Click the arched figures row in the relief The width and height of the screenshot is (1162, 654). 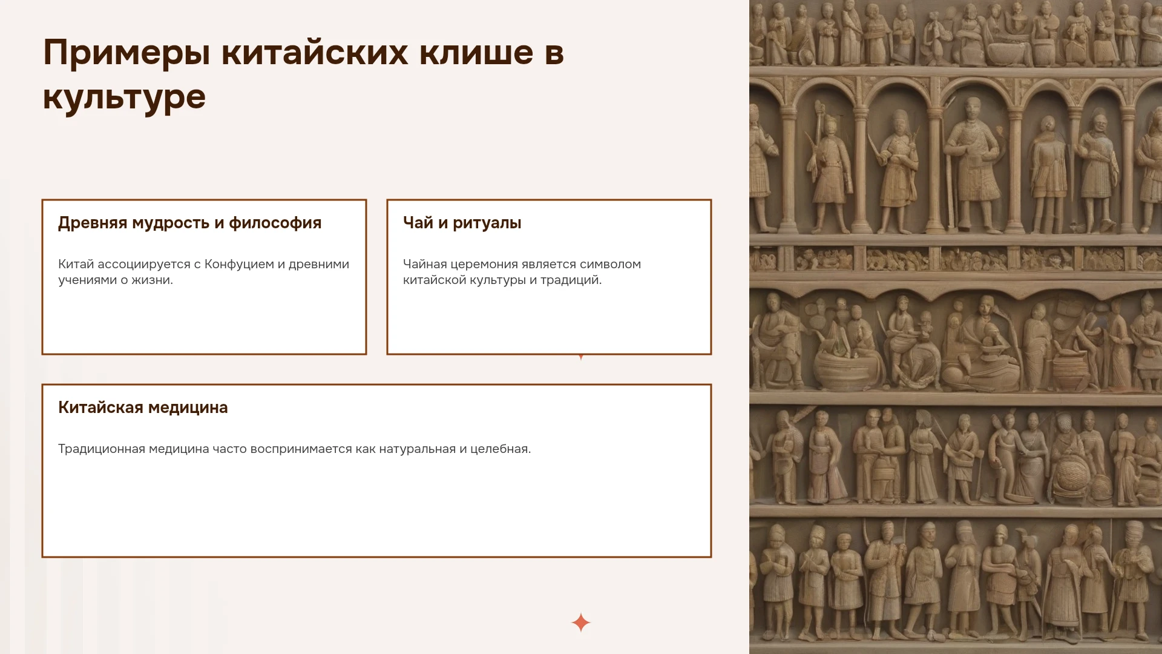(956, 157)
